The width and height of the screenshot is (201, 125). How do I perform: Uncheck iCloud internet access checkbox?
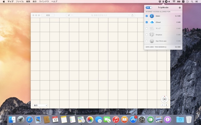tap(147, 22)
